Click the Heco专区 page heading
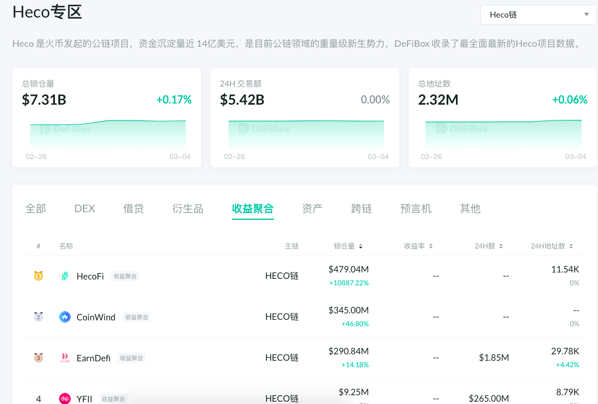The width and height of the screenshot is (598, 404). pyautogui.click(x=47, y=12)
